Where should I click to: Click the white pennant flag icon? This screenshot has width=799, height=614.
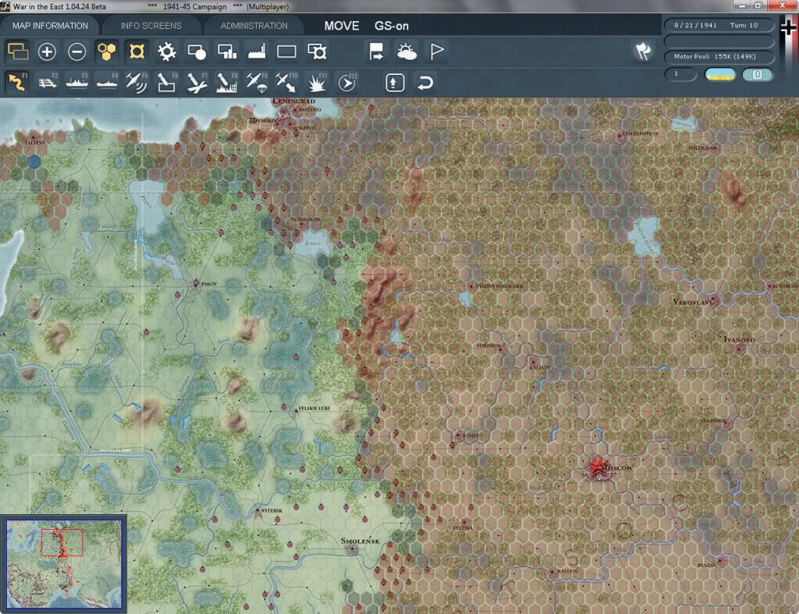tap(437, 51)
